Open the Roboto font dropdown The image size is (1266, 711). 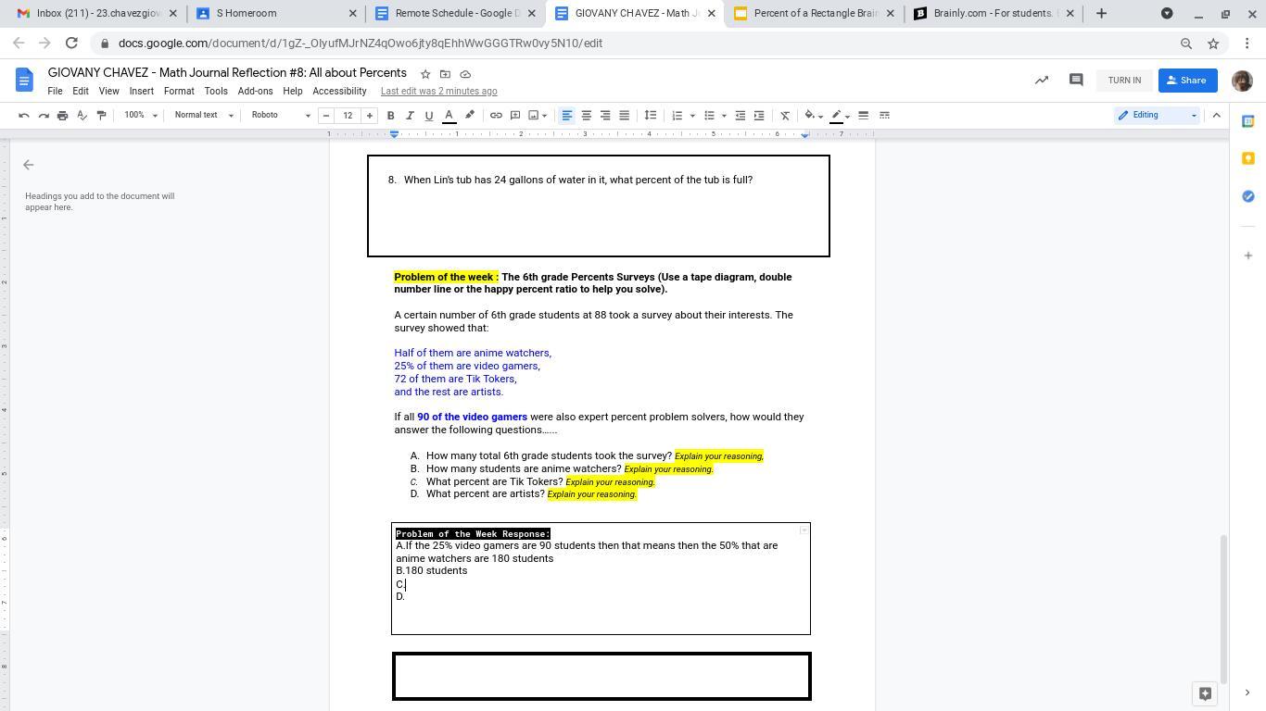[280, 116]
